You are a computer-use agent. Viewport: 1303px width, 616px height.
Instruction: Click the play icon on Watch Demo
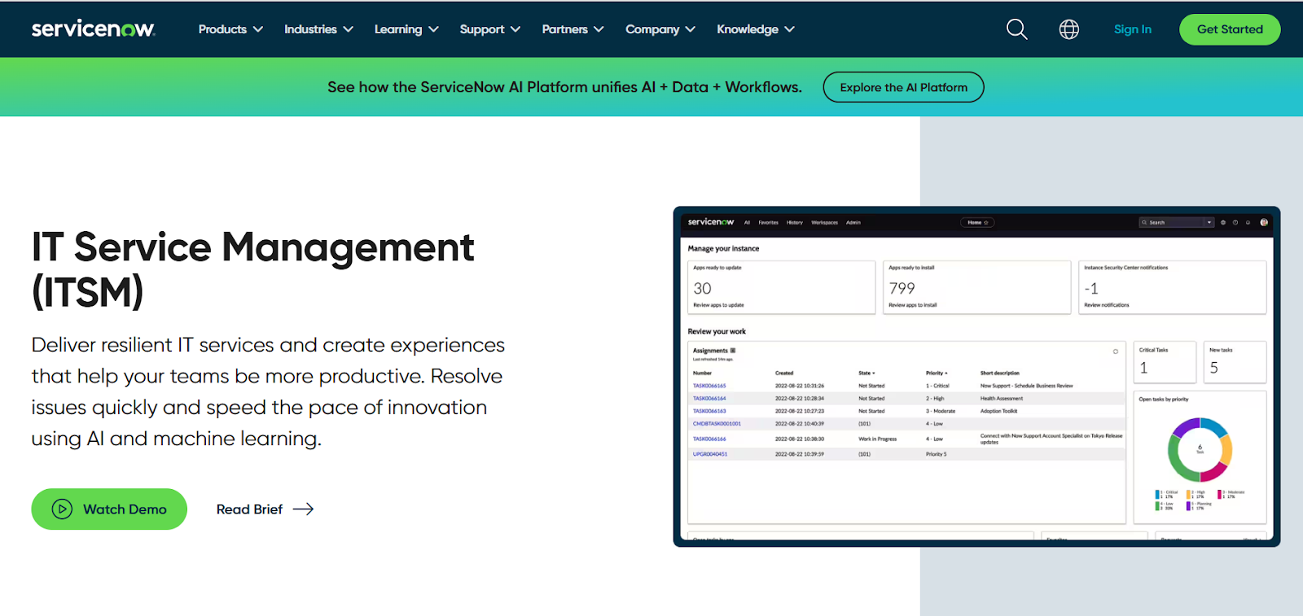(62, 509)
